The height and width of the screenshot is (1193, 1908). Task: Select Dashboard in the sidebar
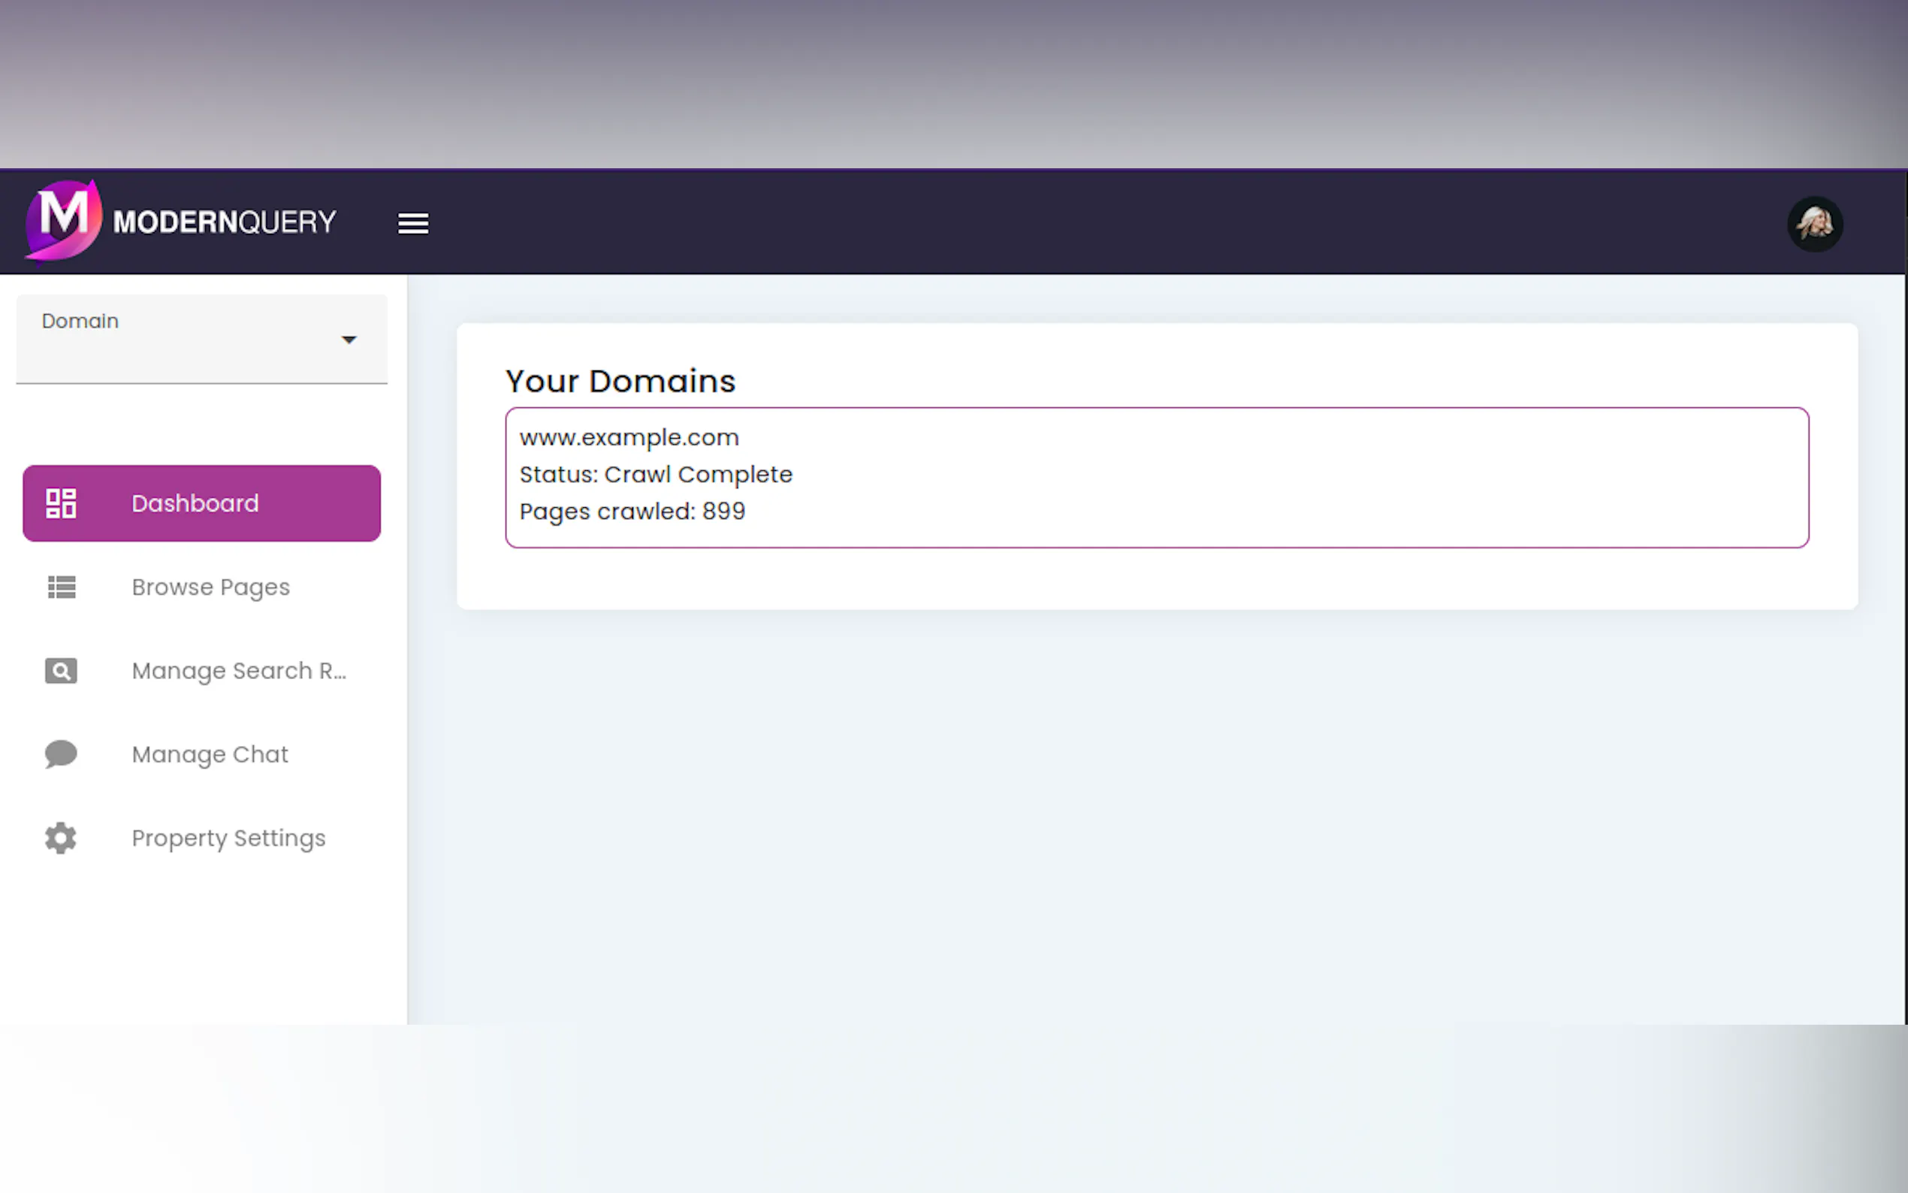195,503
